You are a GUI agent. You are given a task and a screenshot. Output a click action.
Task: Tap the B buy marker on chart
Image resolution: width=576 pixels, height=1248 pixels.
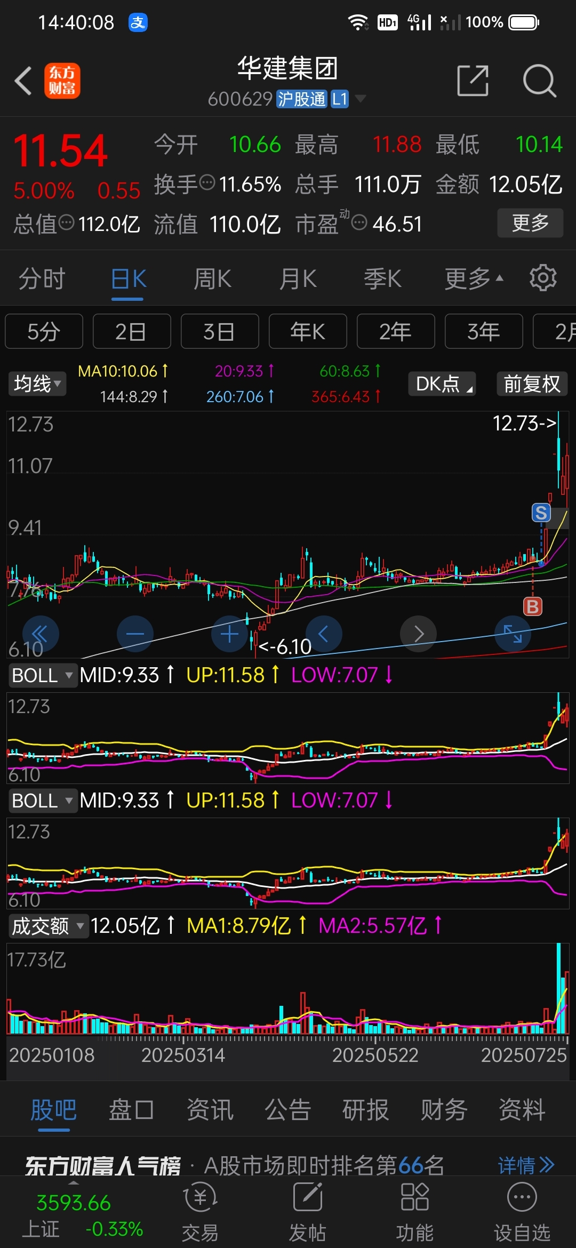click(532, 606)
